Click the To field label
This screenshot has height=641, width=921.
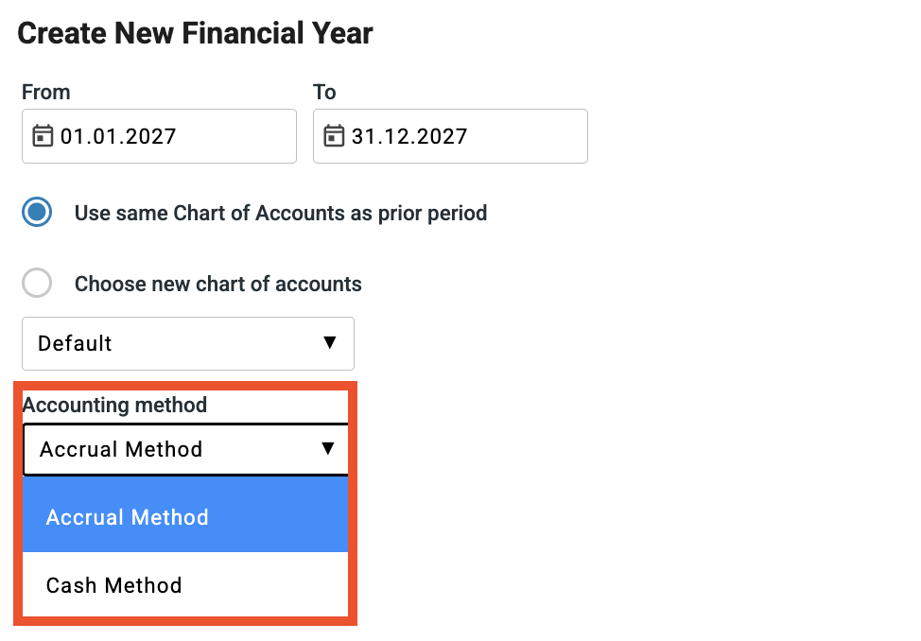point(324,92)
